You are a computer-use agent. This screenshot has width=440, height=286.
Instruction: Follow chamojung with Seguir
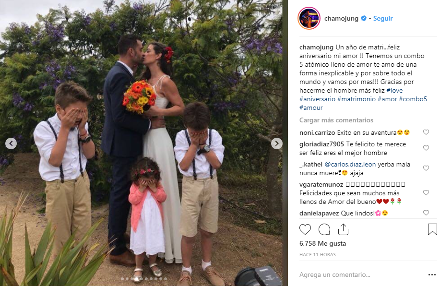pos(383,19)
